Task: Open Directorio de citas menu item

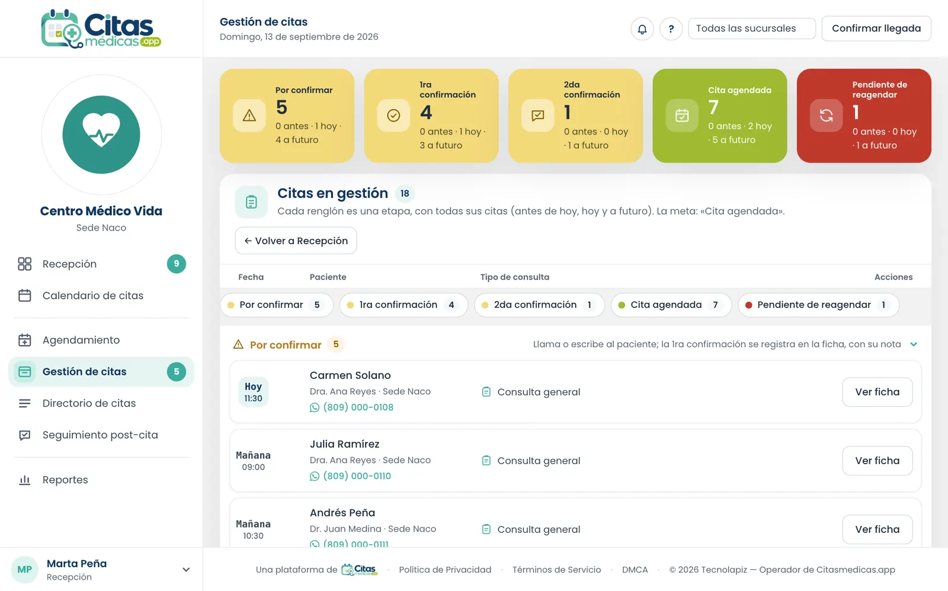Action: click(101, 403)
